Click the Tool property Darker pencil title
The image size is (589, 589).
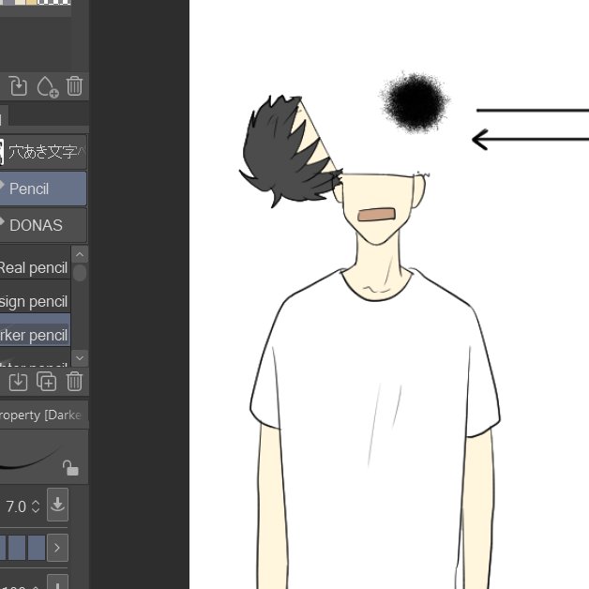[40, 415]
